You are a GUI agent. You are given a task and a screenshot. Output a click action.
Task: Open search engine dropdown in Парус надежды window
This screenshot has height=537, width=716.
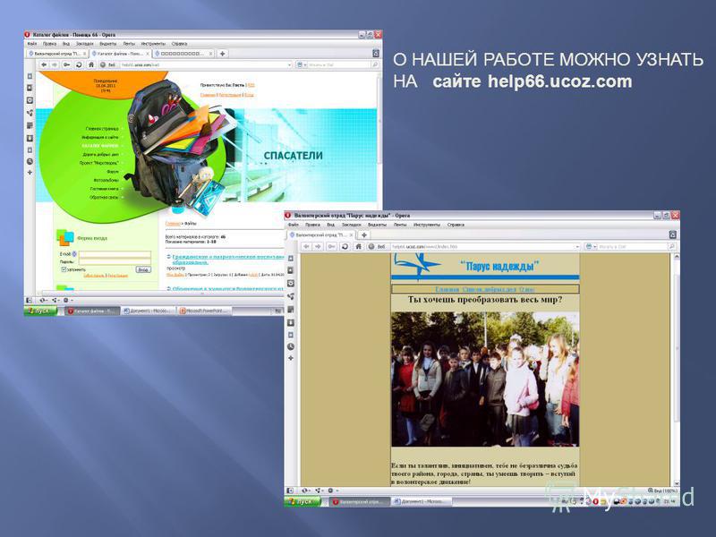tap(592, 247)
